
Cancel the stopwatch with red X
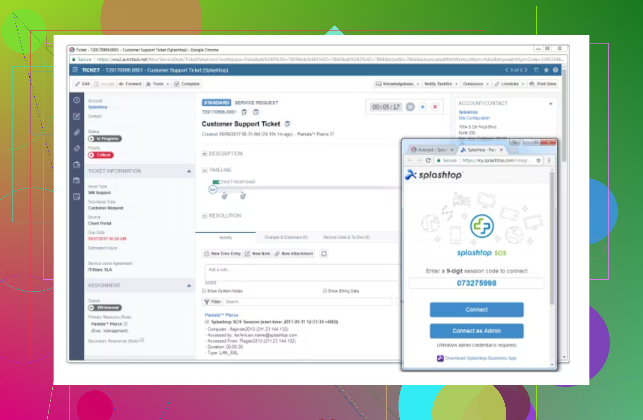coord(435,107)
